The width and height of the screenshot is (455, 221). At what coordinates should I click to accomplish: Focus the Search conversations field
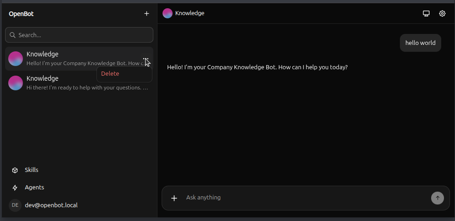pyautogui.click(x=79, y=35)
